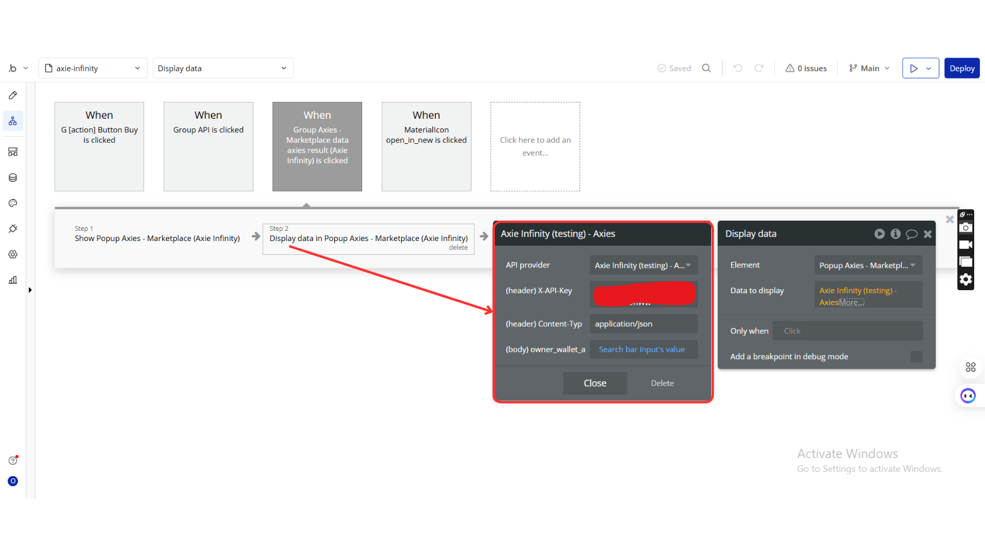Open the Plugins plug icon
This screenshot has height=554, width=985.
(13, 228)
